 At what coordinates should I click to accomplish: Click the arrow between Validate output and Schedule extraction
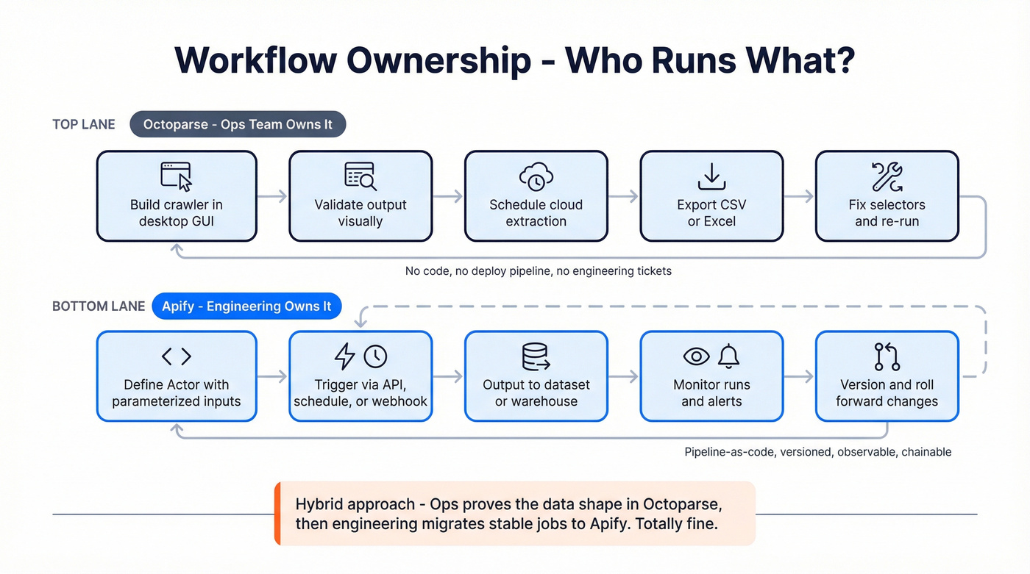tap(447, 196)
